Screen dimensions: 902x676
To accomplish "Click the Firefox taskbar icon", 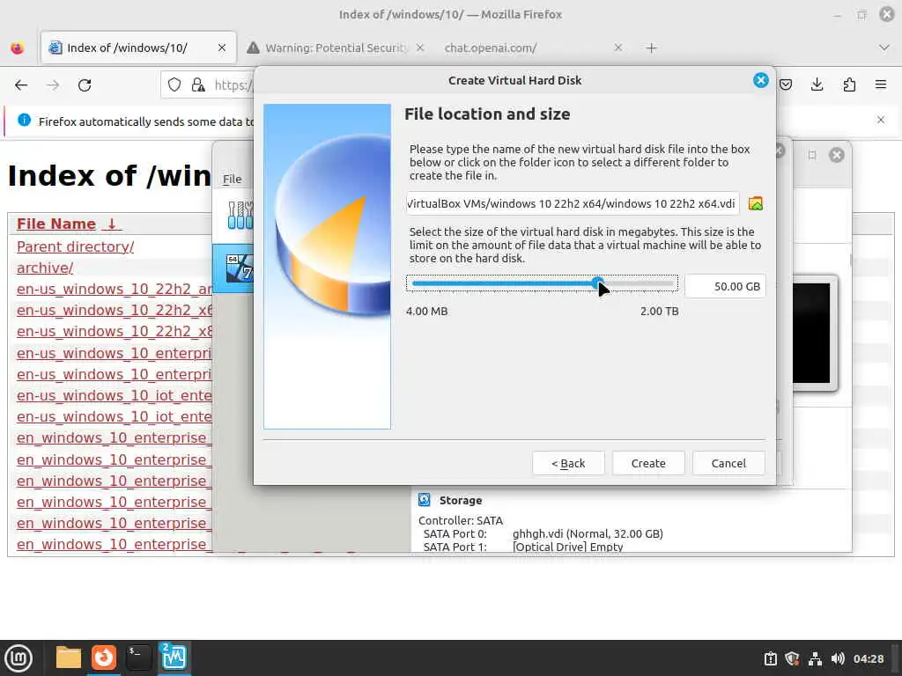I will point(104,658).
